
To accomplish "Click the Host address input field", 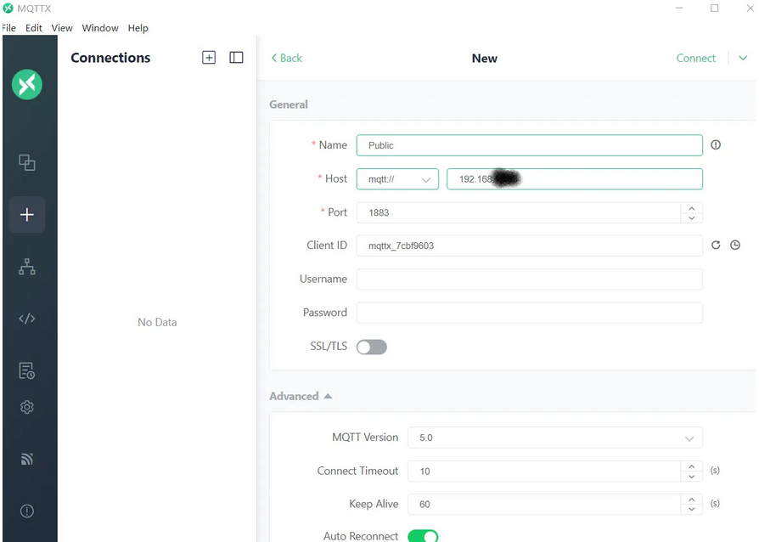I will [575, 179].
